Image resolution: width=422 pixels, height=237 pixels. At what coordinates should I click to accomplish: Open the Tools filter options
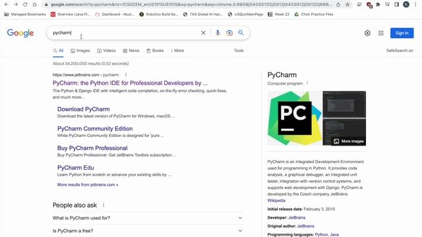239,51
